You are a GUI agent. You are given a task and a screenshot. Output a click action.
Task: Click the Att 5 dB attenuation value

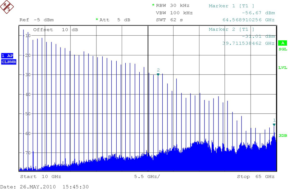[x=114, y=20]
